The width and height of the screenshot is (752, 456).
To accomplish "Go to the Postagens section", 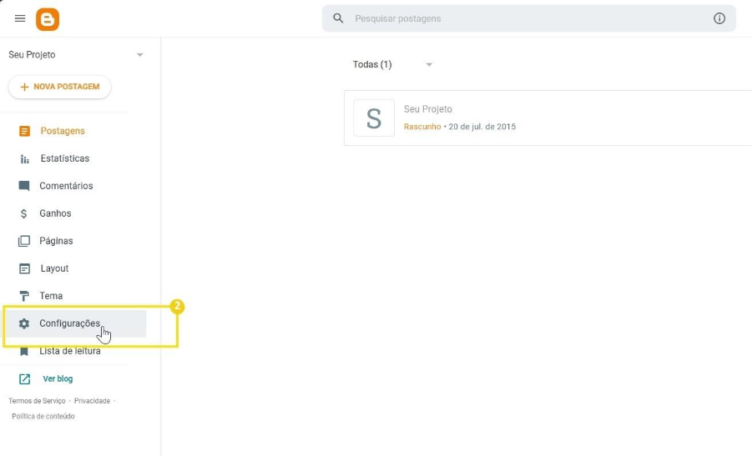I will pos(62,131).
